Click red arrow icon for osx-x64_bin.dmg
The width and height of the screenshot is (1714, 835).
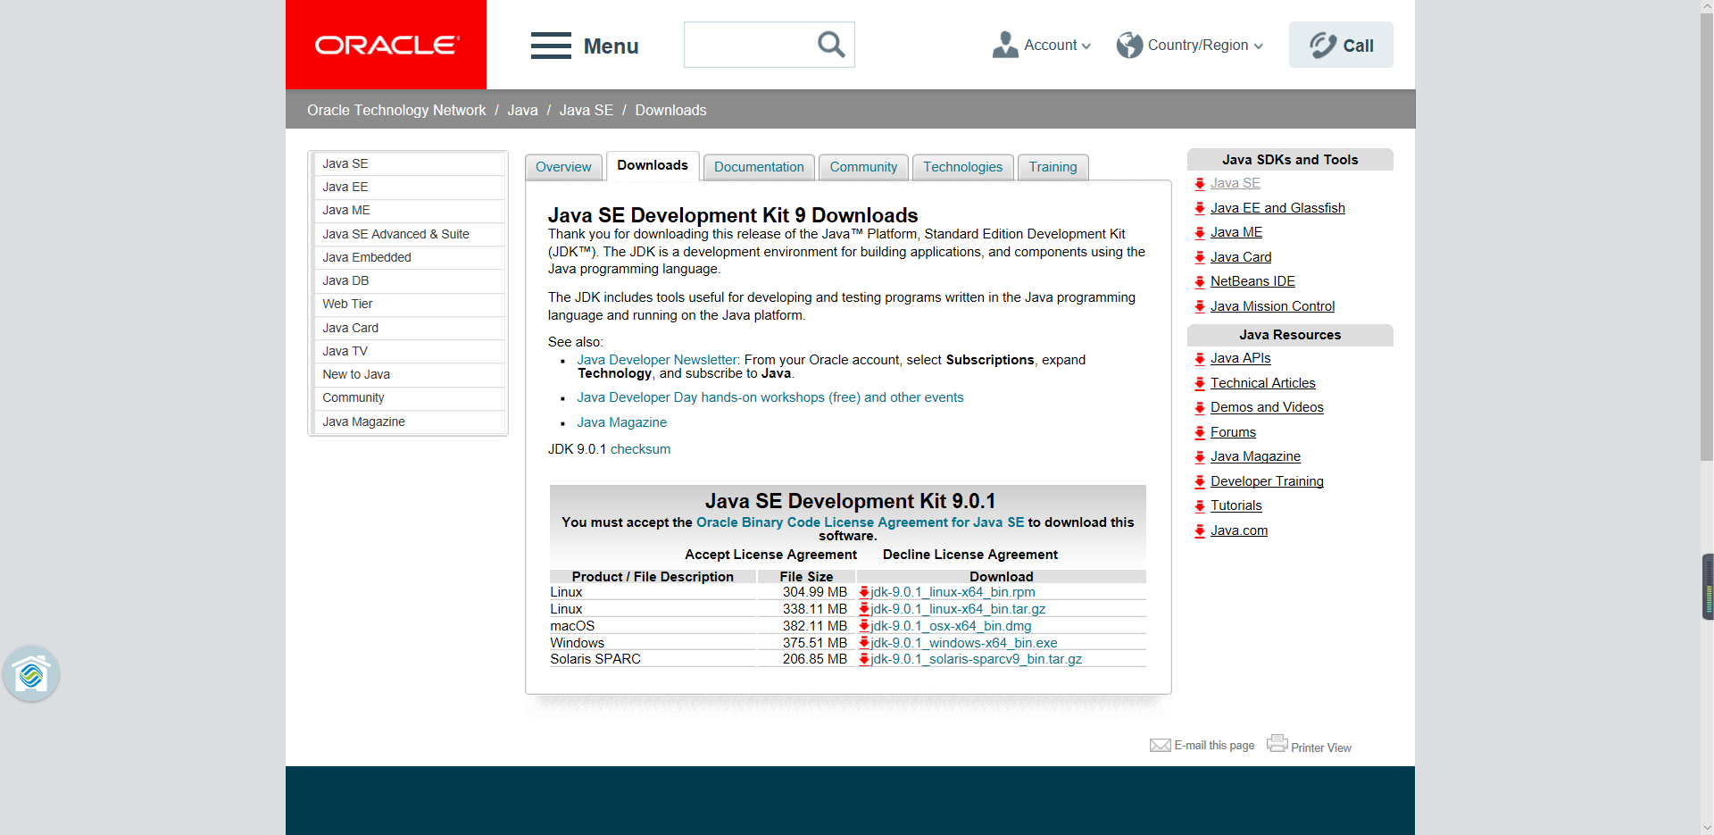point(864,626)
